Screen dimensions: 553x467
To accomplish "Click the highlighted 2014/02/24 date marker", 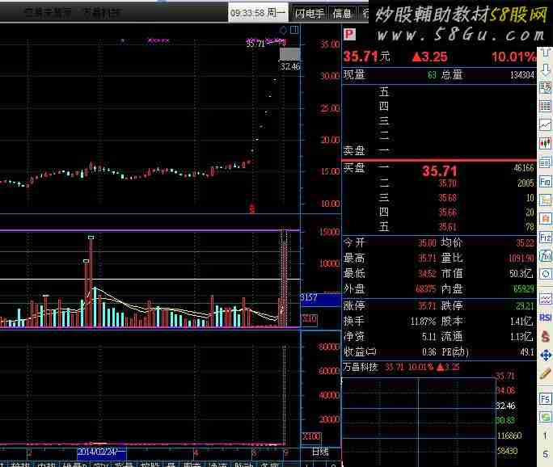I will pos(101,452).
